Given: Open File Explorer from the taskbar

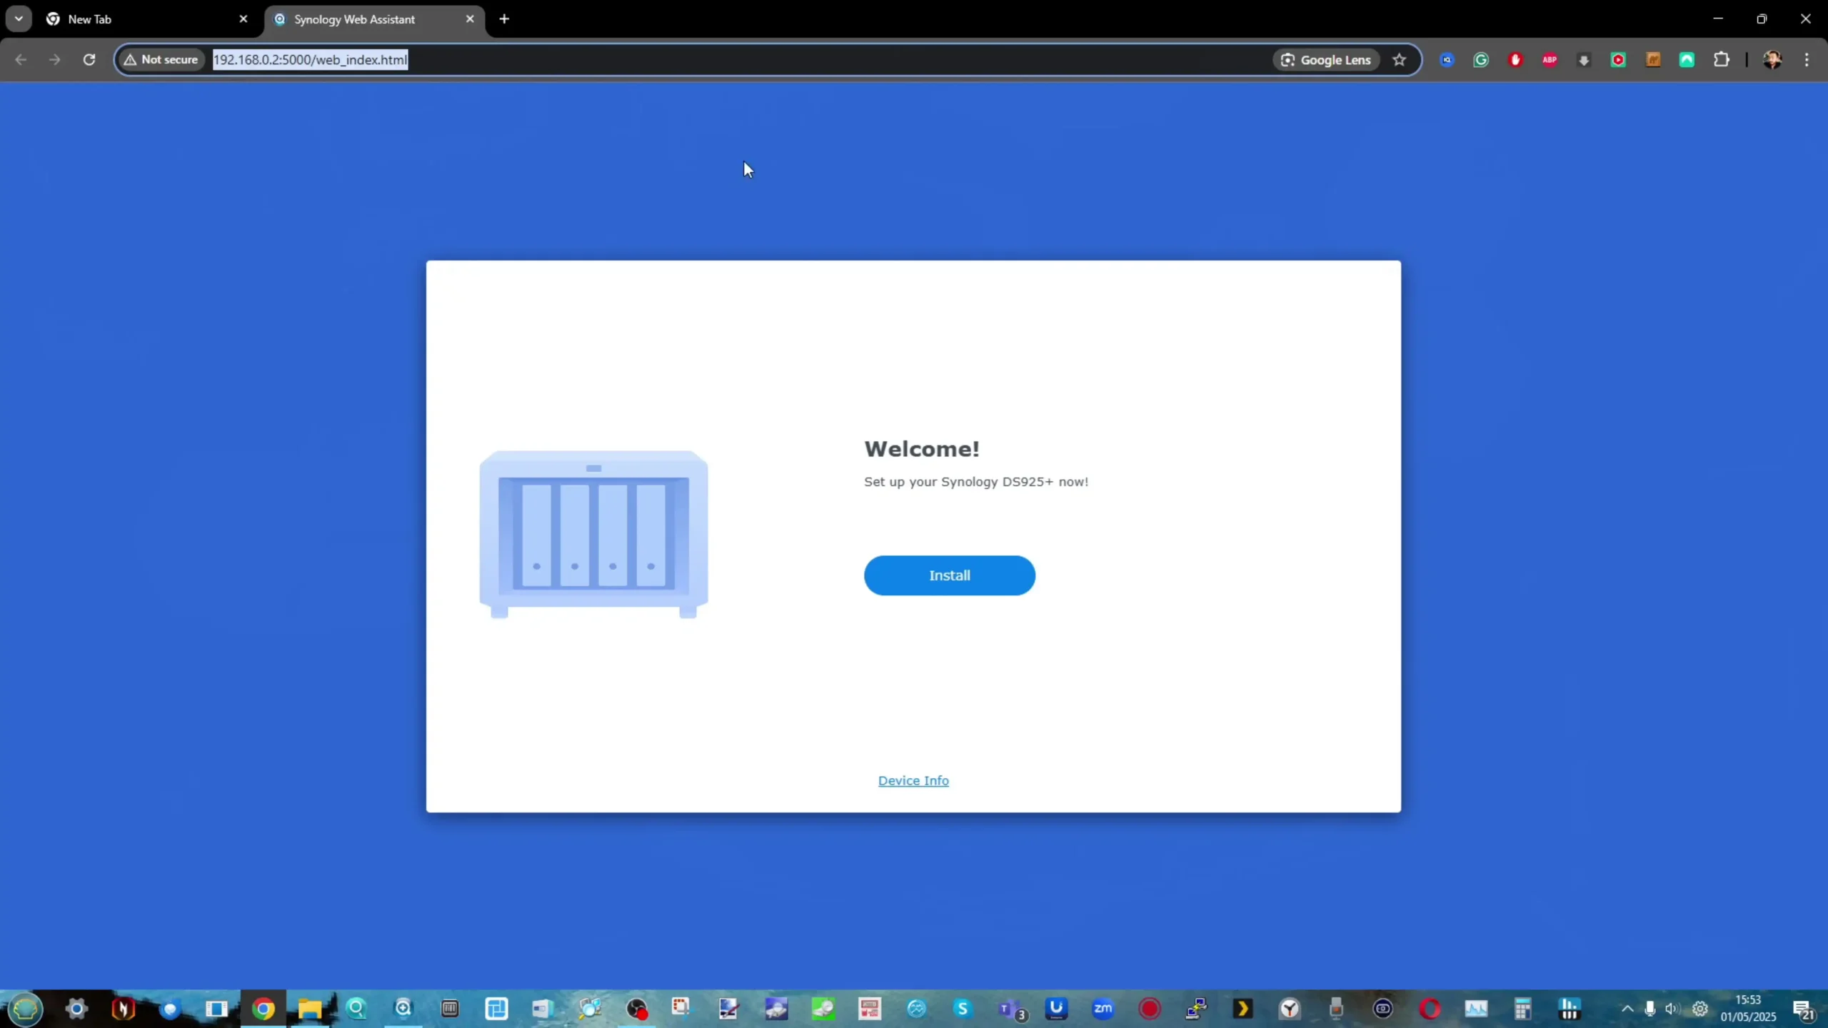Looking at the screenshot, I should [310, 1009].
